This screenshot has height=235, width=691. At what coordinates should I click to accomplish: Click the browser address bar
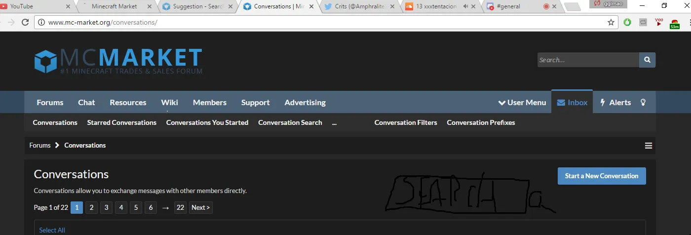point(326,22)
